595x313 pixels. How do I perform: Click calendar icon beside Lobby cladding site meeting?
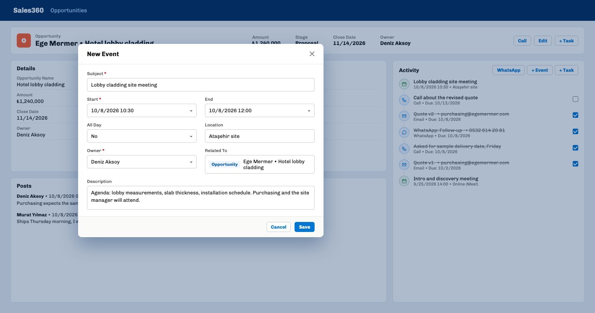coord(404,84)
